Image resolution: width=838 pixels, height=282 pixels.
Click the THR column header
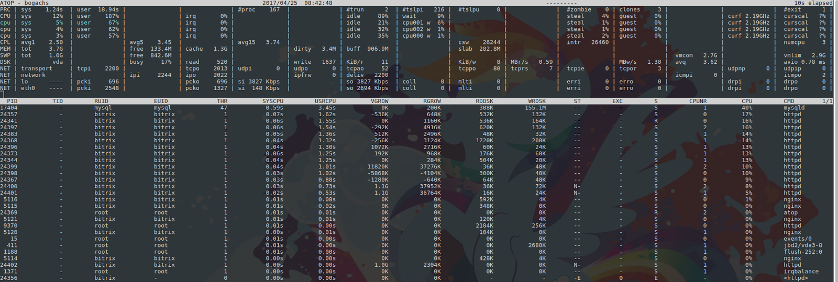tap(222, 101)
